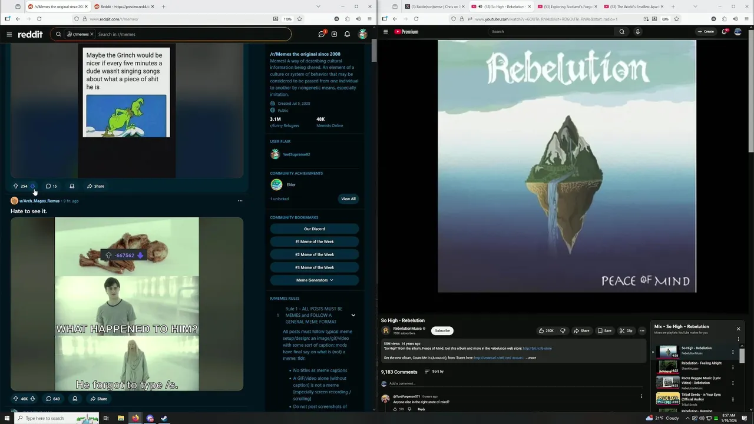Downvote the Hate to see it post
Image resolution: width=754 pixels, height=424 pixels.
(32, 399)
